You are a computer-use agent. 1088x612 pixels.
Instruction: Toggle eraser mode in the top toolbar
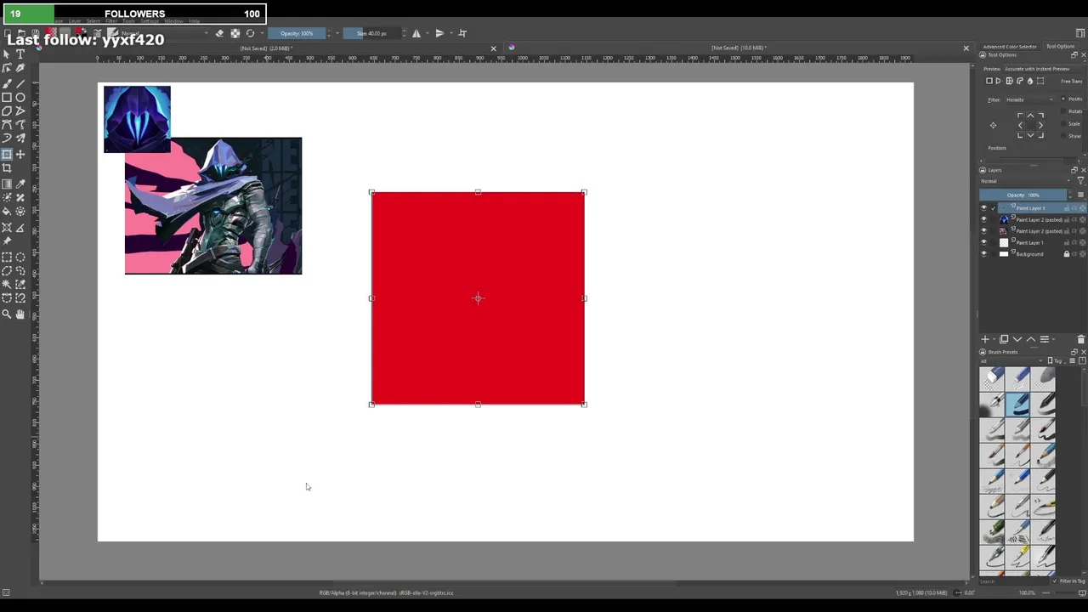[219, 33]
